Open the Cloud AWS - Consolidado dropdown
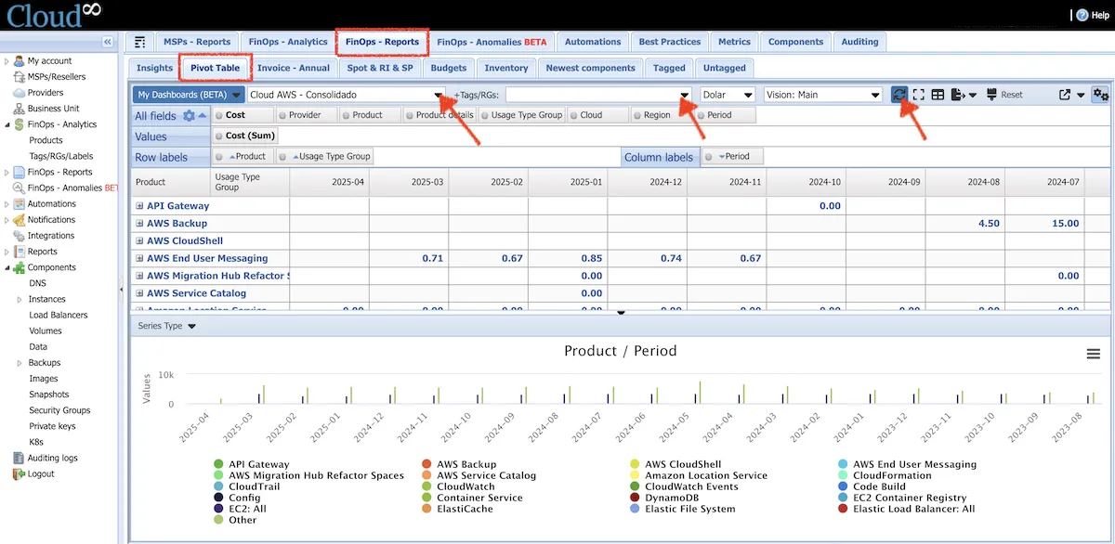 click(x=347, y=95)
